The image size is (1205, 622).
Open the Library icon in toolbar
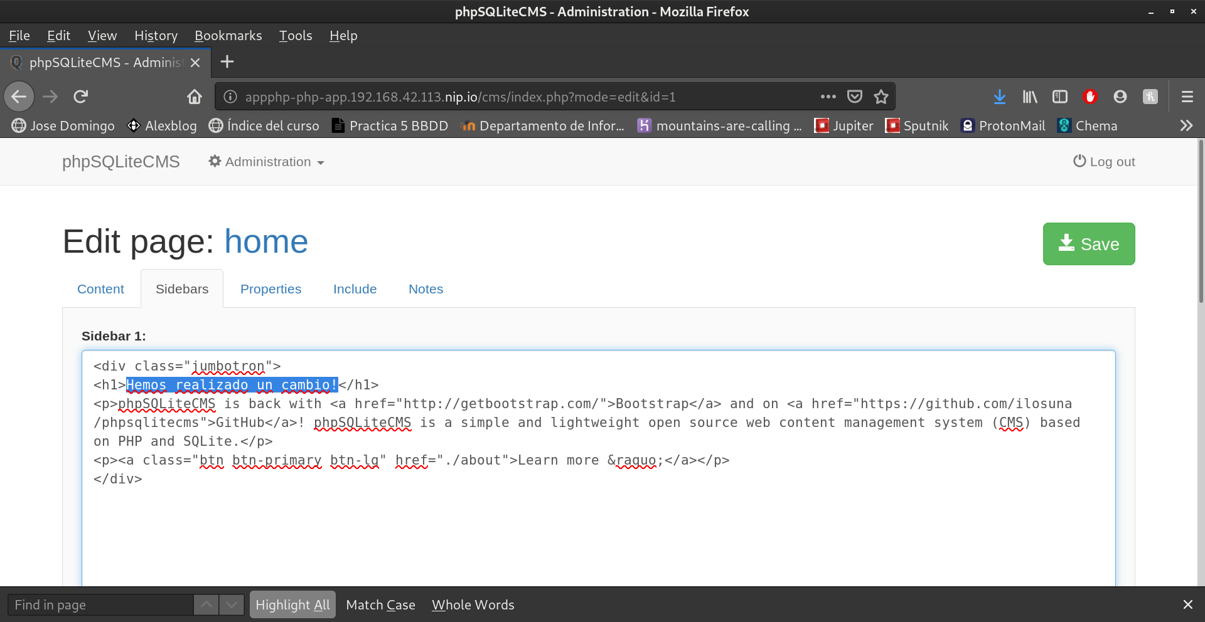[1030, 97]
